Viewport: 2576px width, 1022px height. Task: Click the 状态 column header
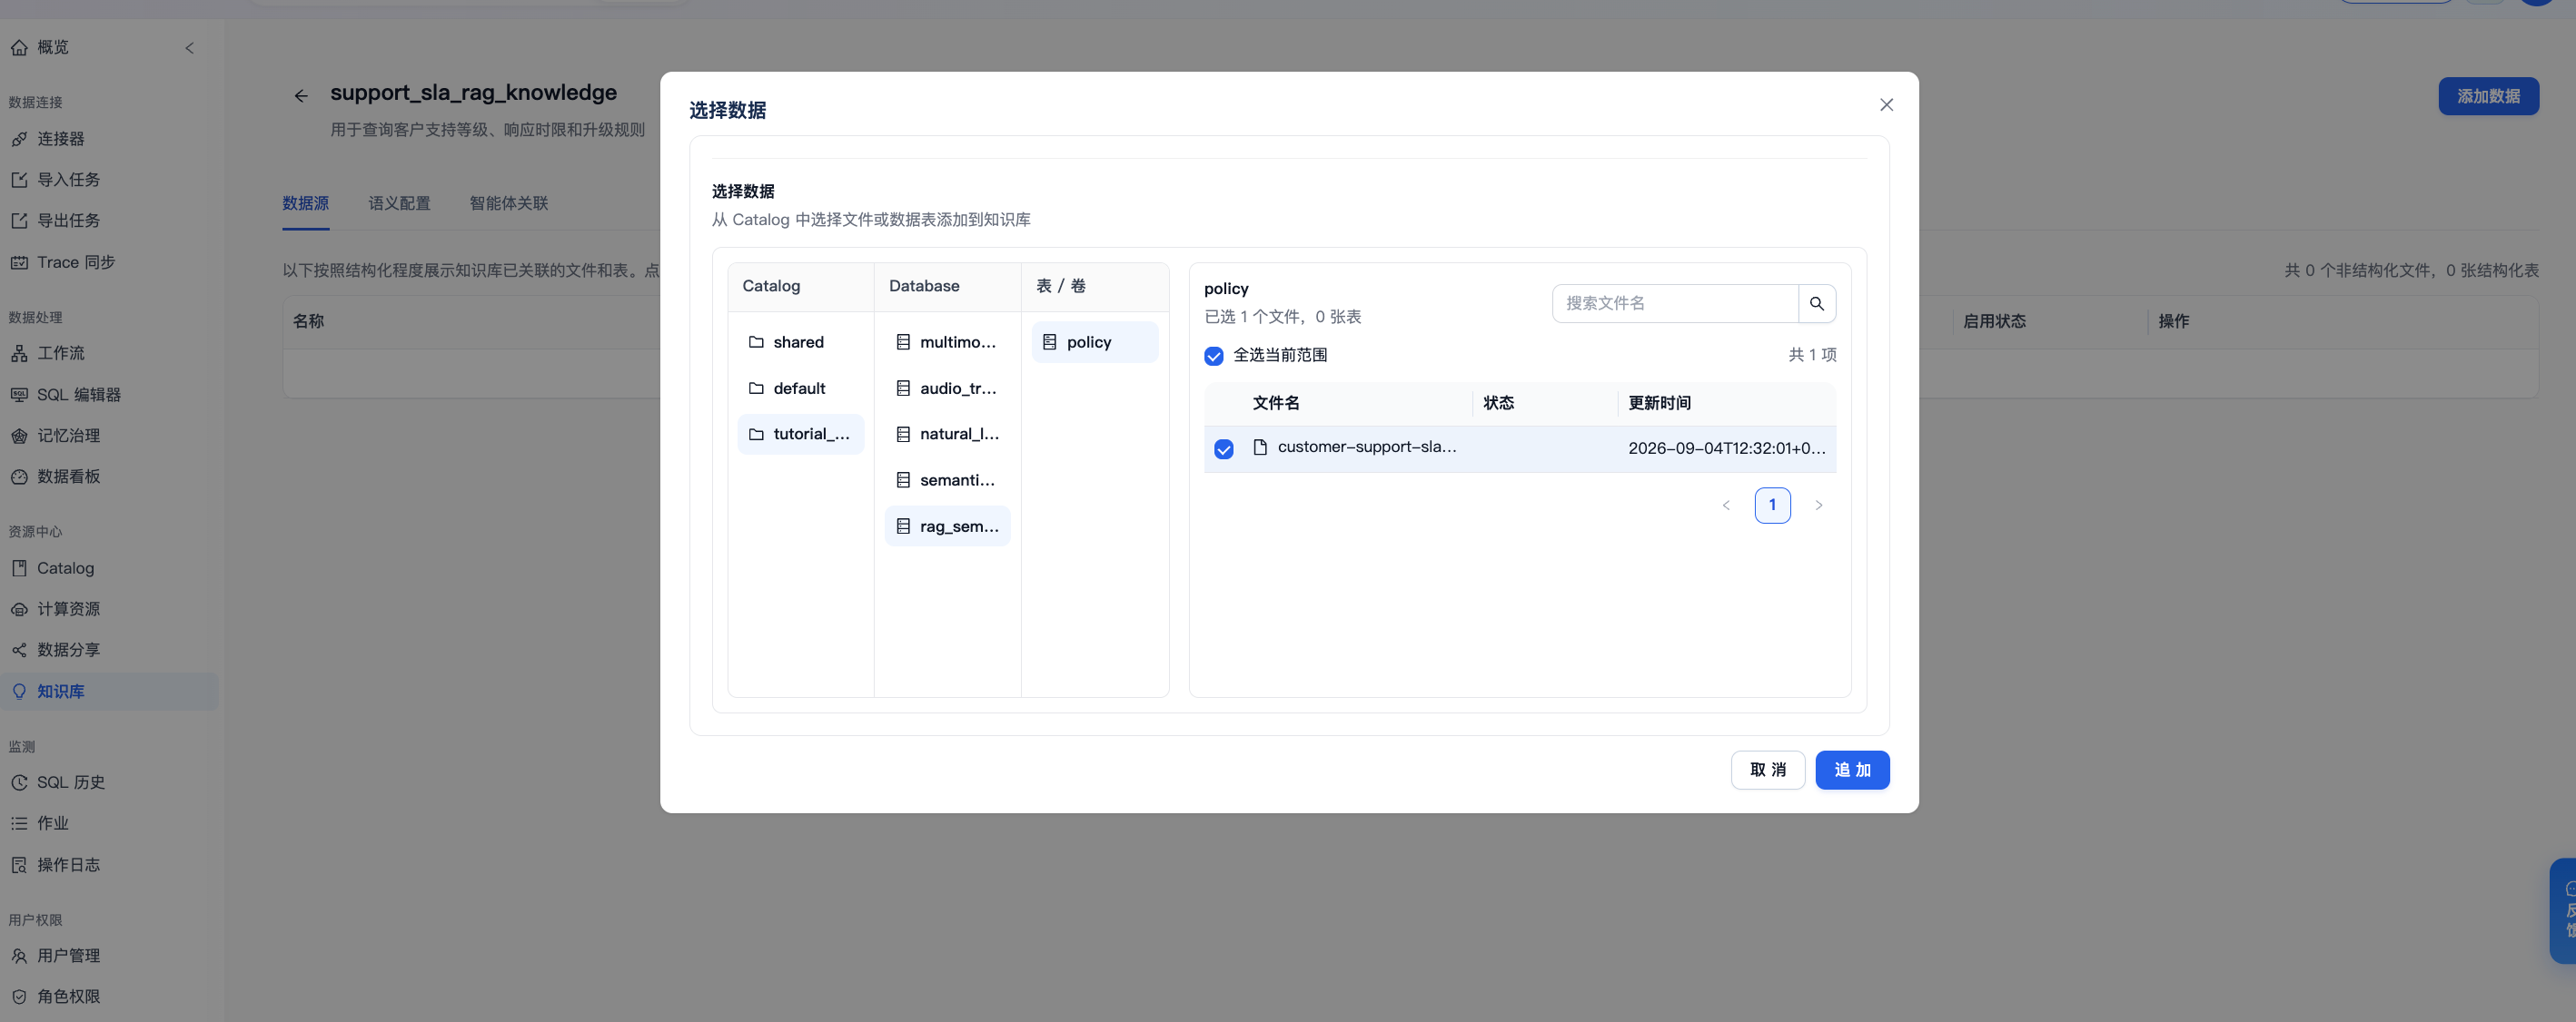point(1498,404)
